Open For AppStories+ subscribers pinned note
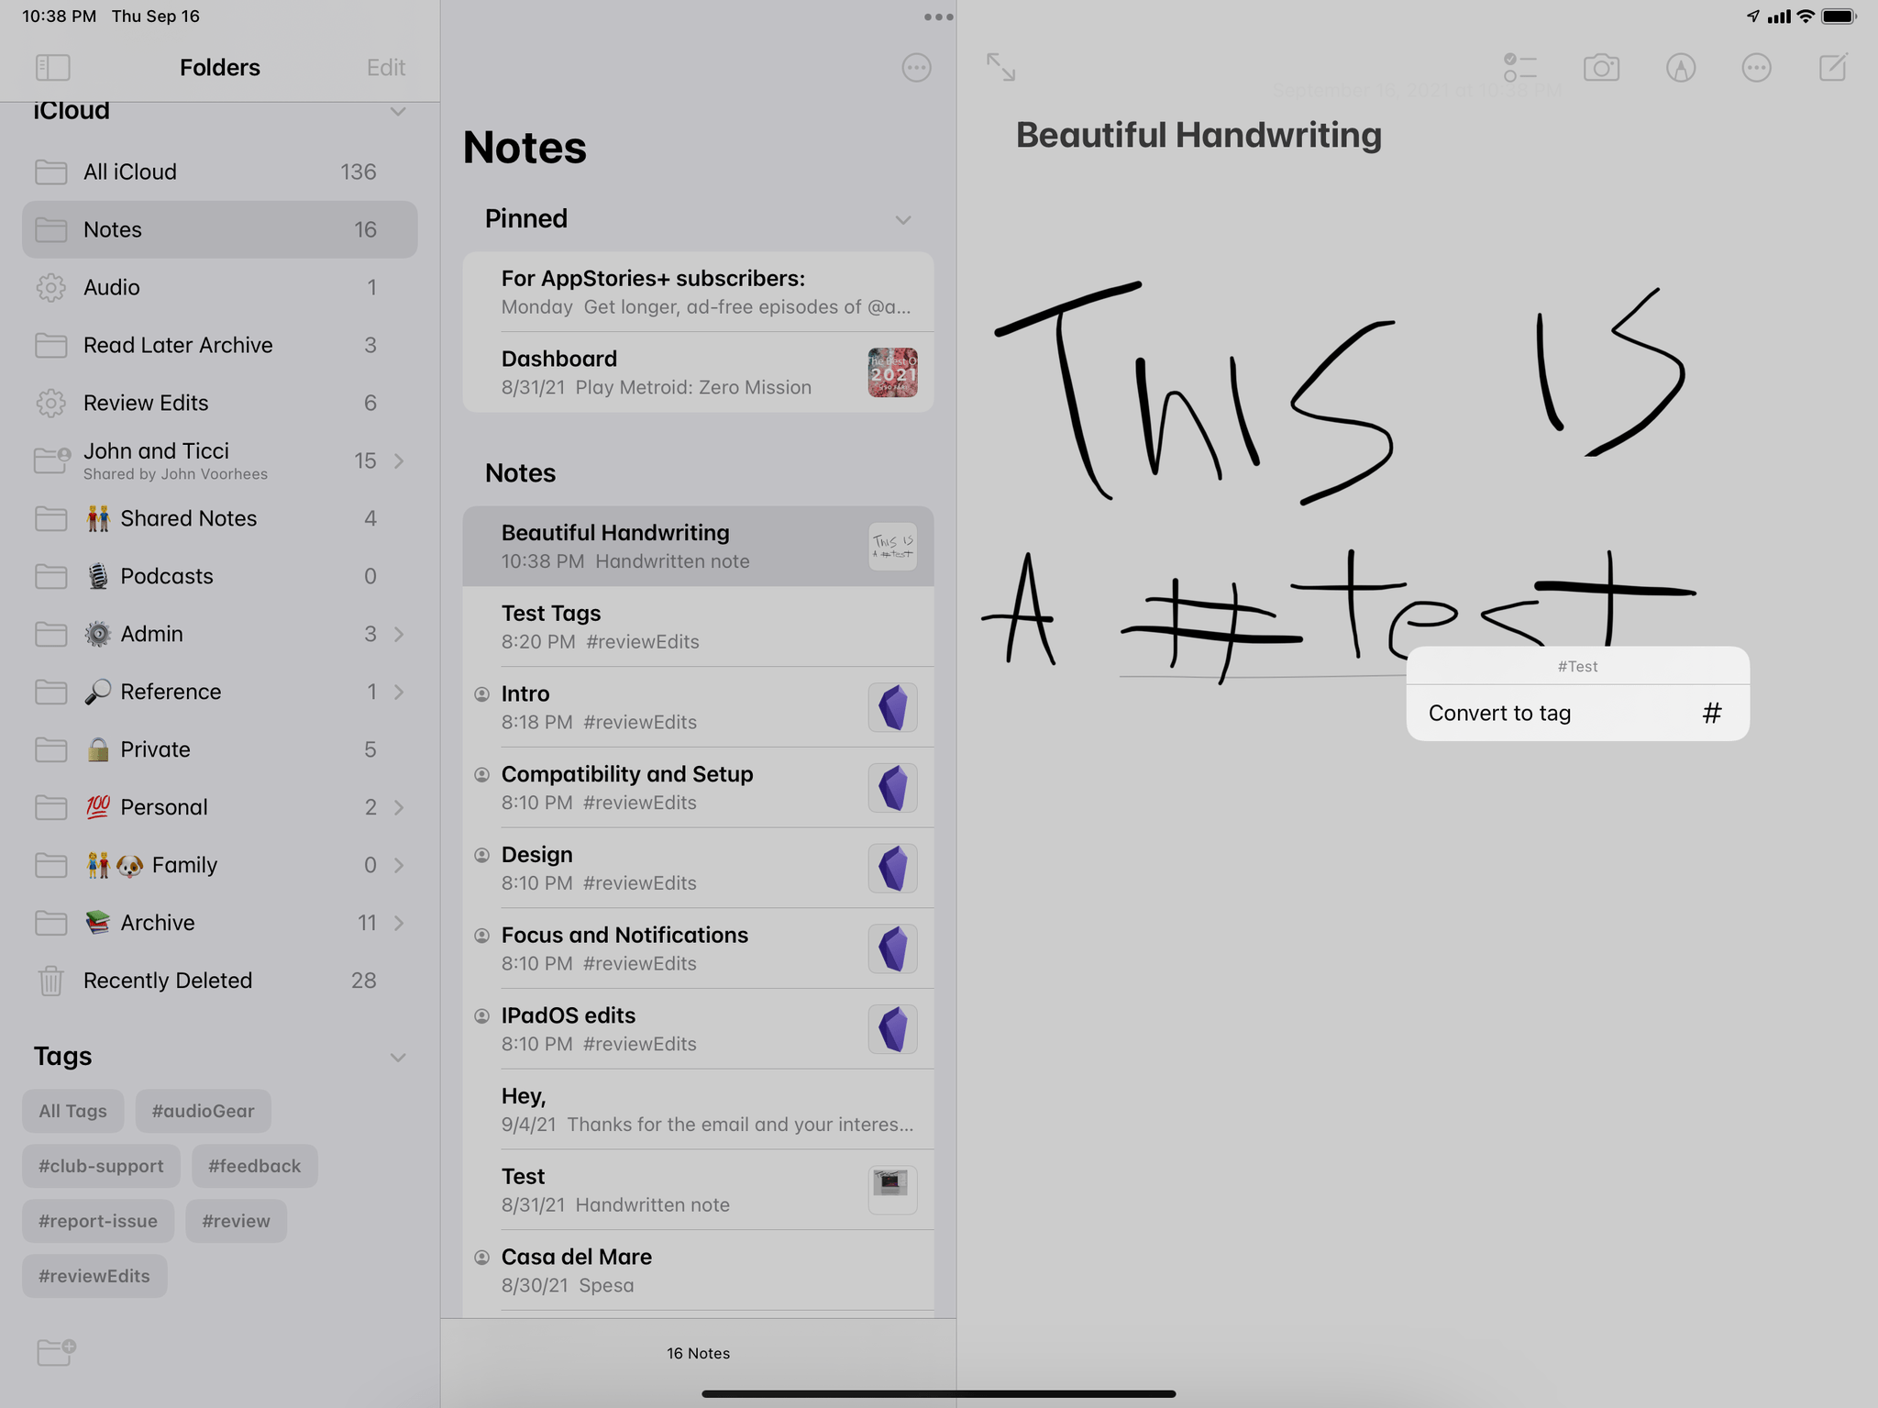The height and width of the screenshot is (1408, 1878). coord(698,292)
